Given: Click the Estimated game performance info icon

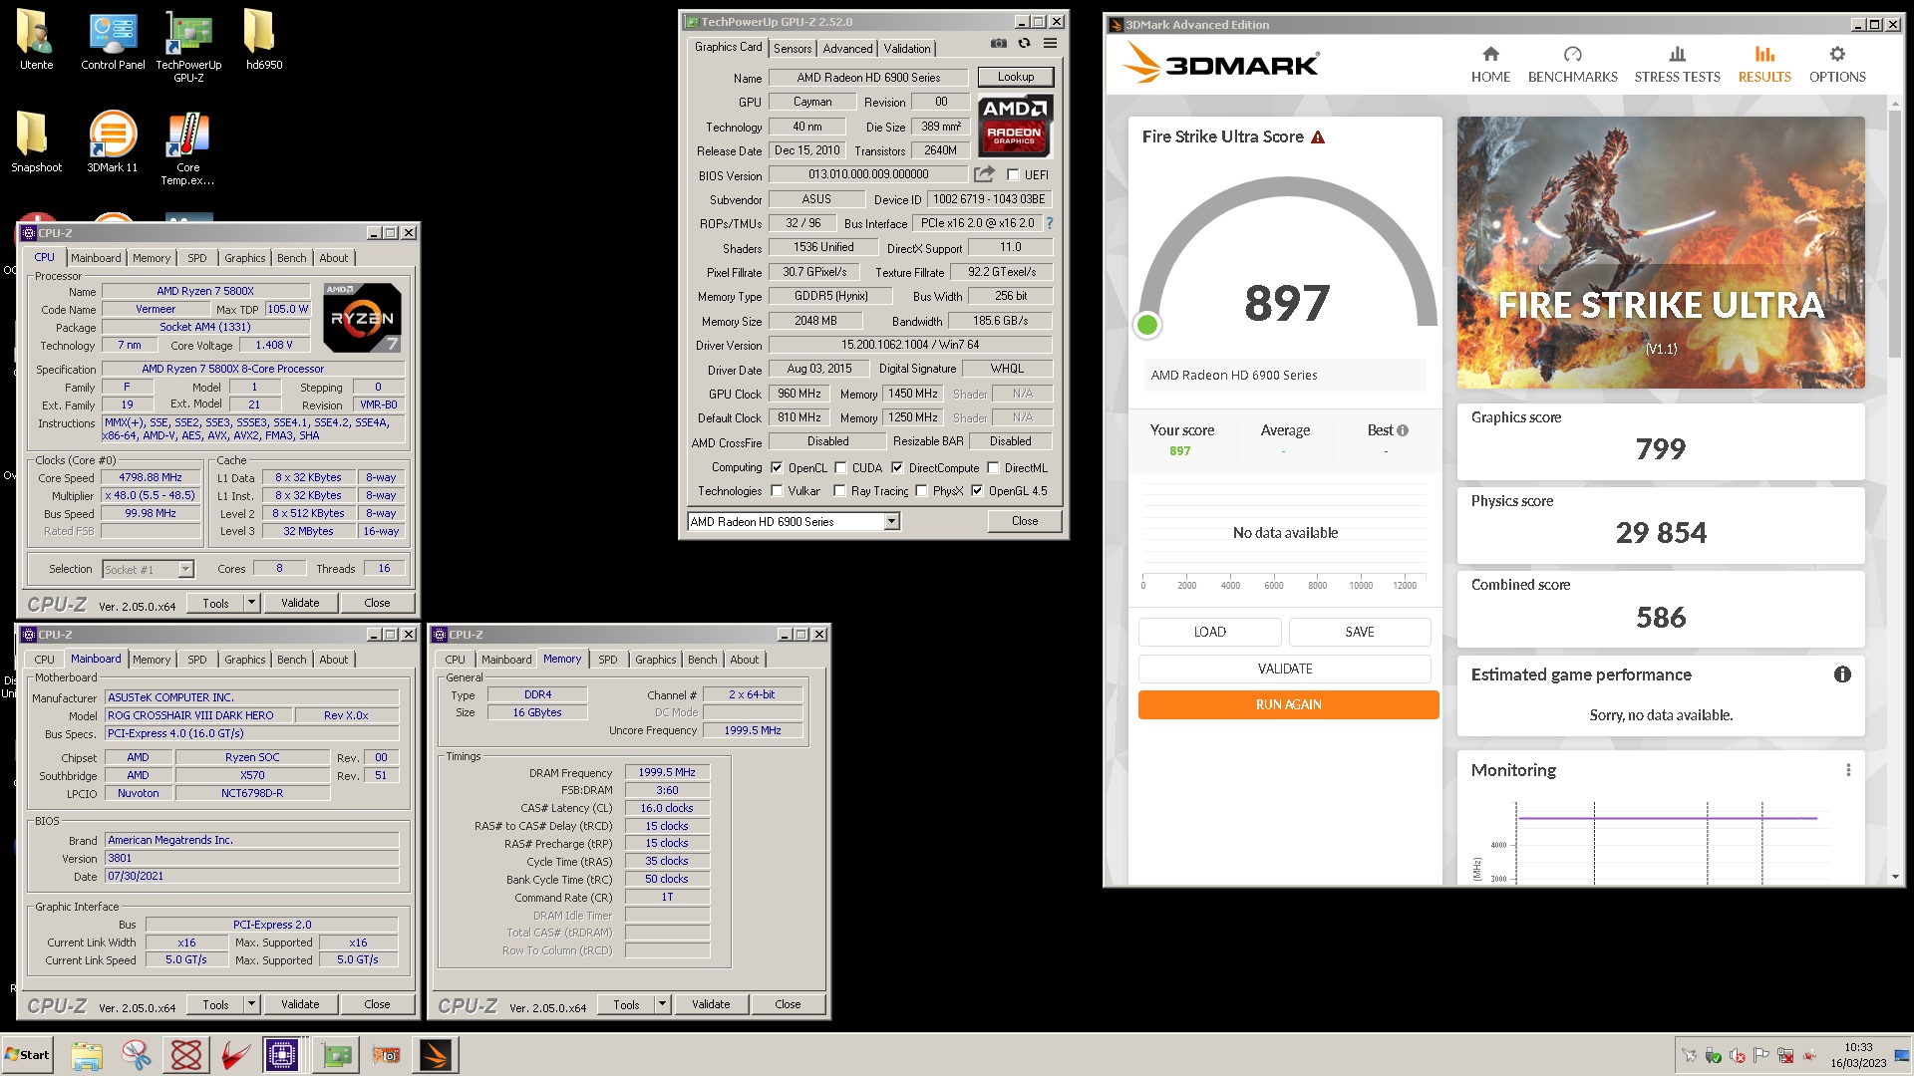Looking at the screenshot, I should [x=1842, y=674].
